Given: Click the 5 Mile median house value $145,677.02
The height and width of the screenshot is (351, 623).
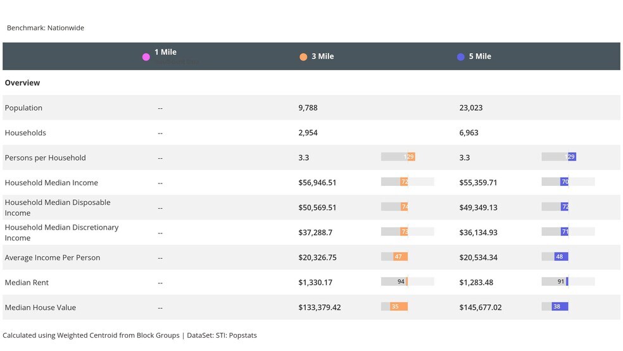Looking at the screenshot, I should (480, 308).
